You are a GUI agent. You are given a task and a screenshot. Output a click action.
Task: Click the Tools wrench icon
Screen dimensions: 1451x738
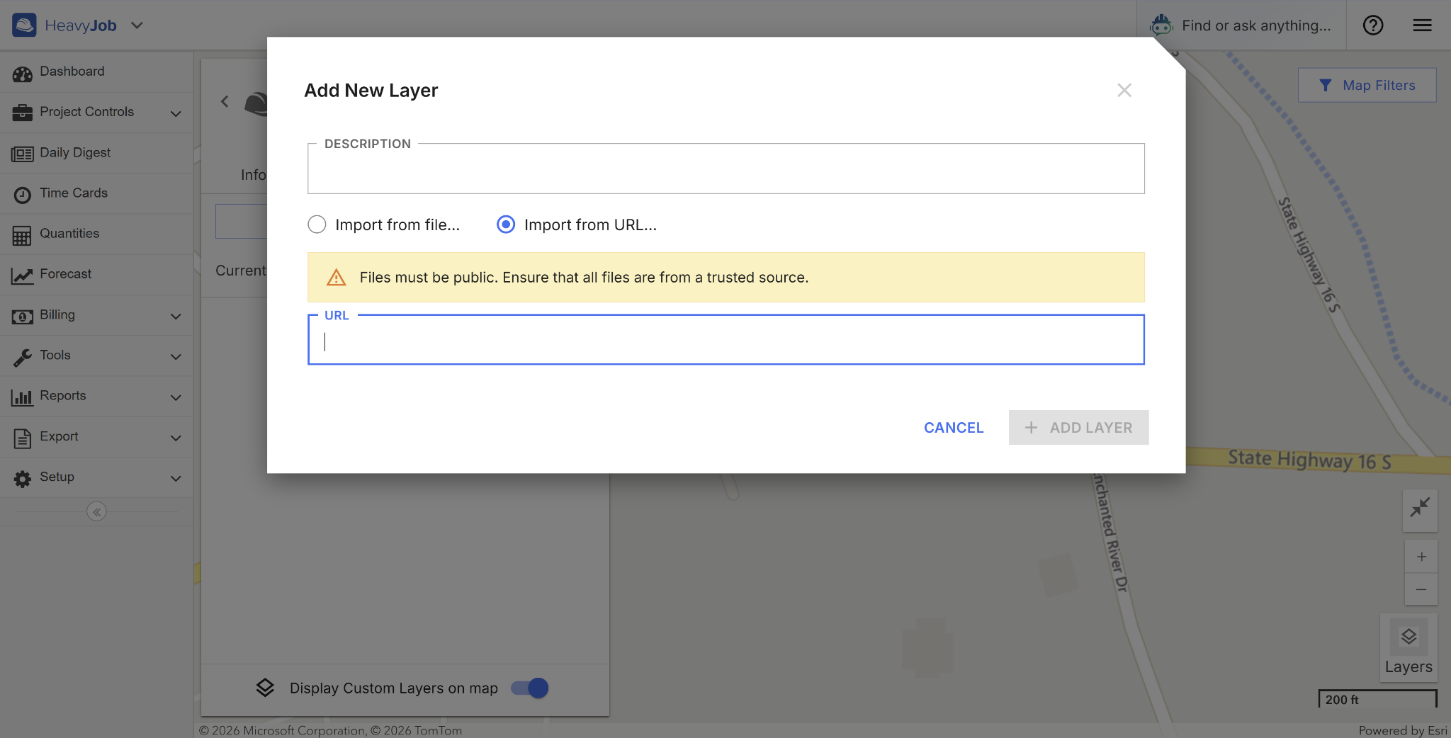tap(22, 357)
